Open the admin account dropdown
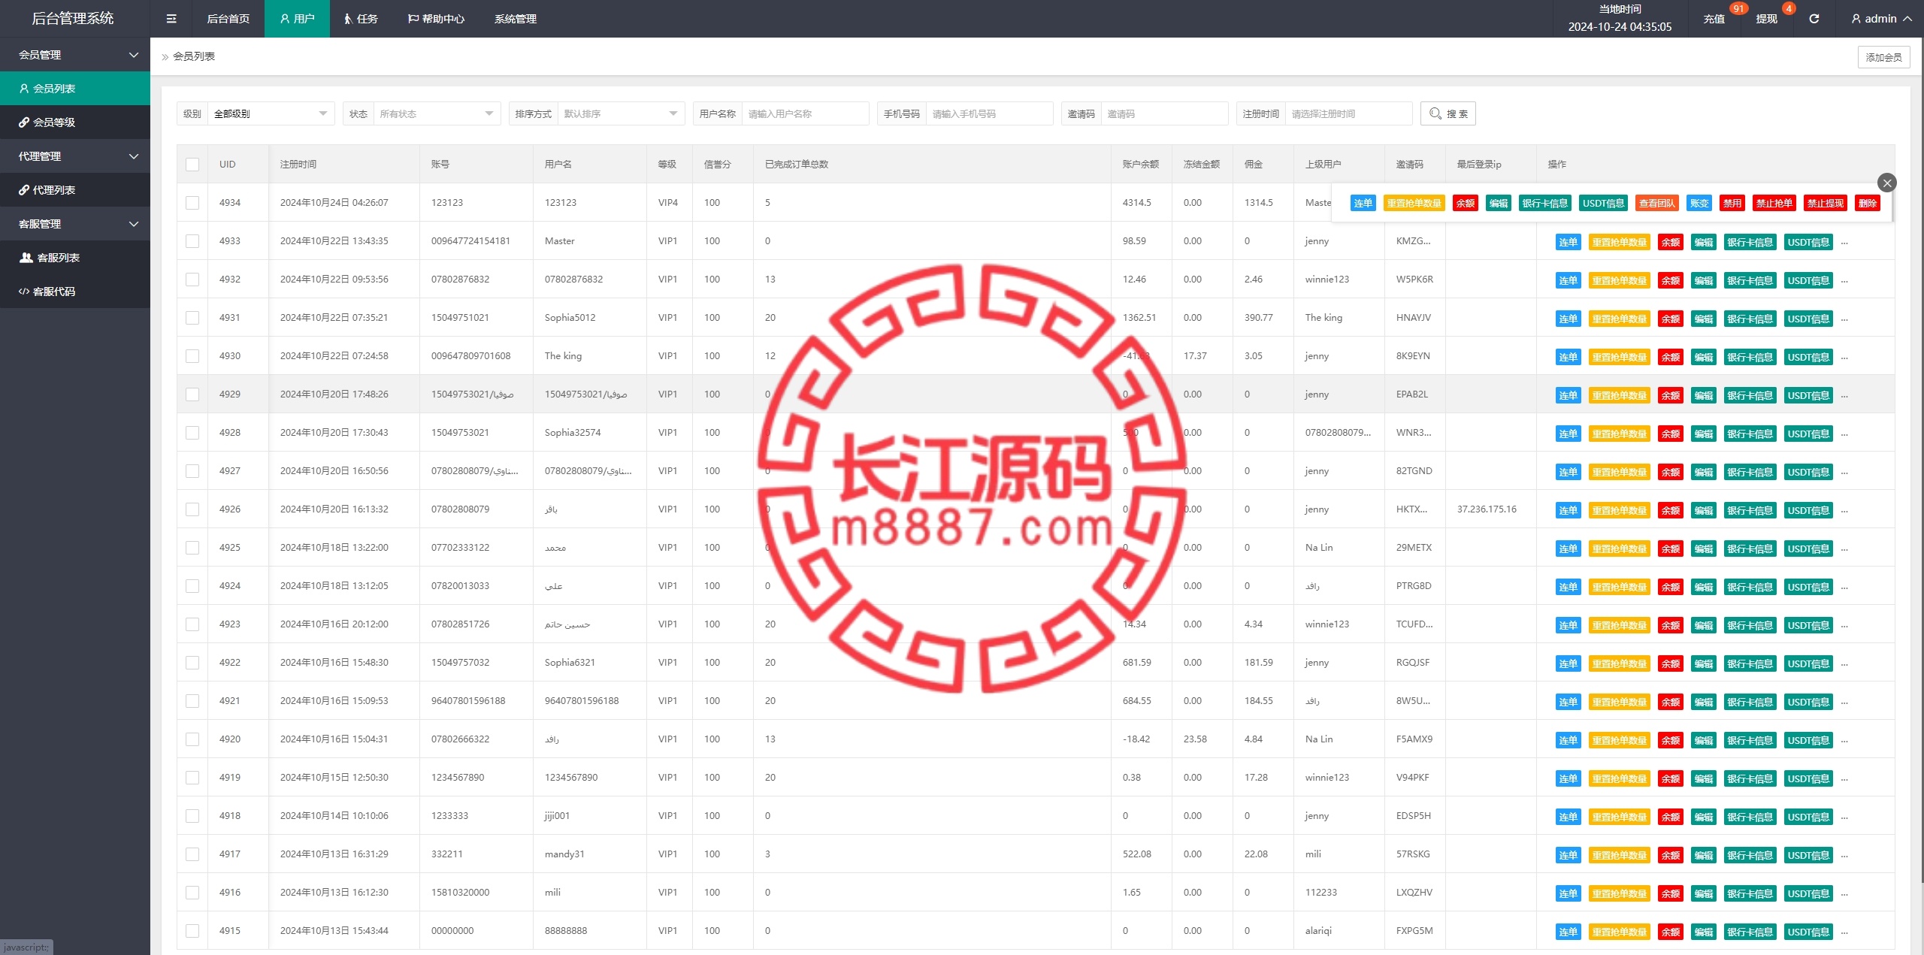The width and height of the screenshot is (1924, 955). [1881, 19]
